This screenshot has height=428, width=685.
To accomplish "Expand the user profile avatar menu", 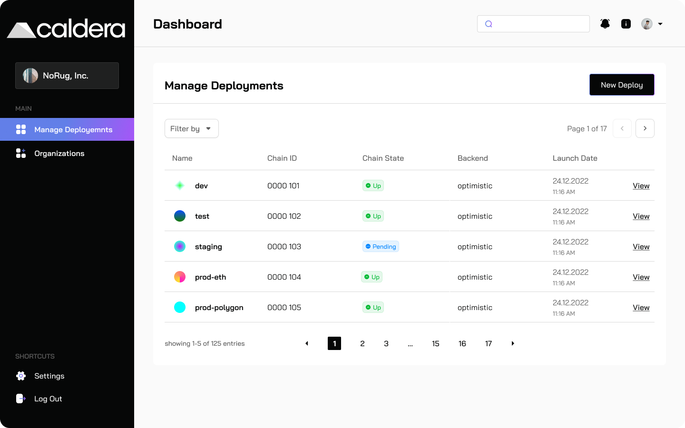I will click(652, 24).
